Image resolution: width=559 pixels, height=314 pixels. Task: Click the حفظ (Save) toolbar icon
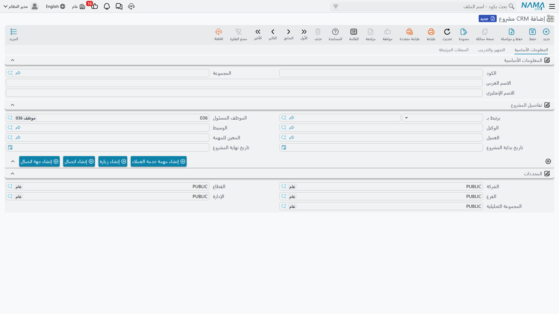tap(533, 32)
